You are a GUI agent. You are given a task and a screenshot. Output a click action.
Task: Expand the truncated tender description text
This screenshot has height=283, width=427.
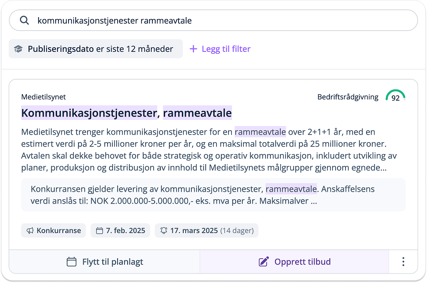point(209,147)
